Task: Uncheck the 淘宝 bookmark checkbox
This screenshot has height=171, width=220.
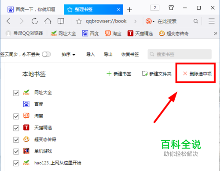Action: (x=16, y=116)
